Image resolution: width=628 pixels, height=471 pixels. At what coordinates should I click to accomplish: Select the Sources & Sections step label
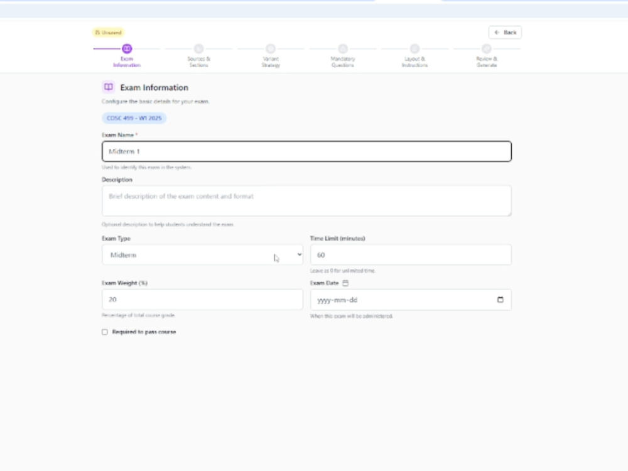pos(198,62)
